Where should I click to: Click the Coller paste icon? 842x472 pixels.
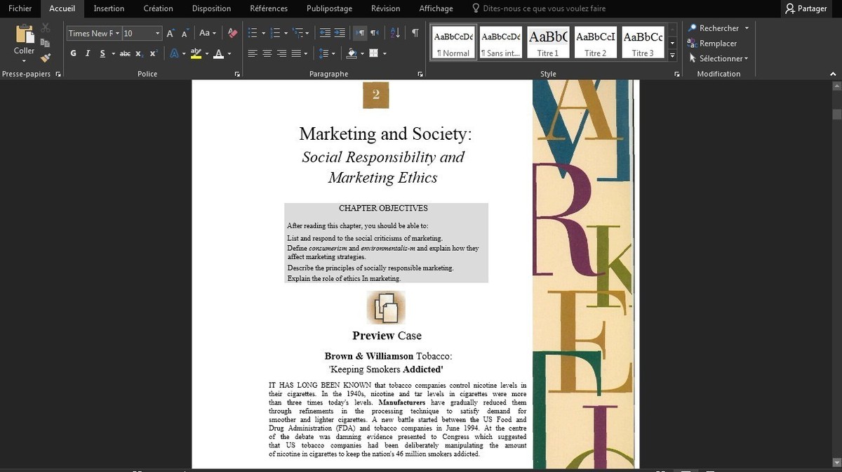tap(25, 35)
